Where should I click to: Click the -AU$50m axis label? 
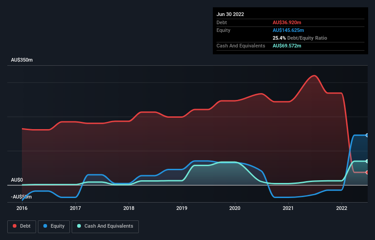(x=21, y=197)
